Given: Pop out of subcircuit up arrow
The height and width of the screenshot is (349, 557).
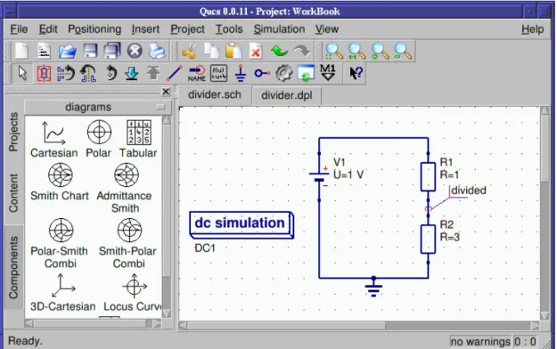Looking at the screenshot, I should [153, 73].
